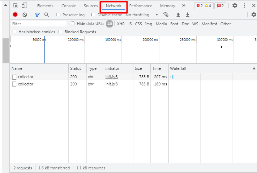Switch to the Performance tab
Screen dimensions: 257x173
coord(141,6)
